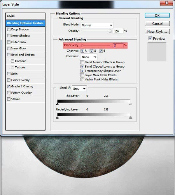Click Underlying Layer white point marker
The image size is (175, 195).
coord(130,118)
